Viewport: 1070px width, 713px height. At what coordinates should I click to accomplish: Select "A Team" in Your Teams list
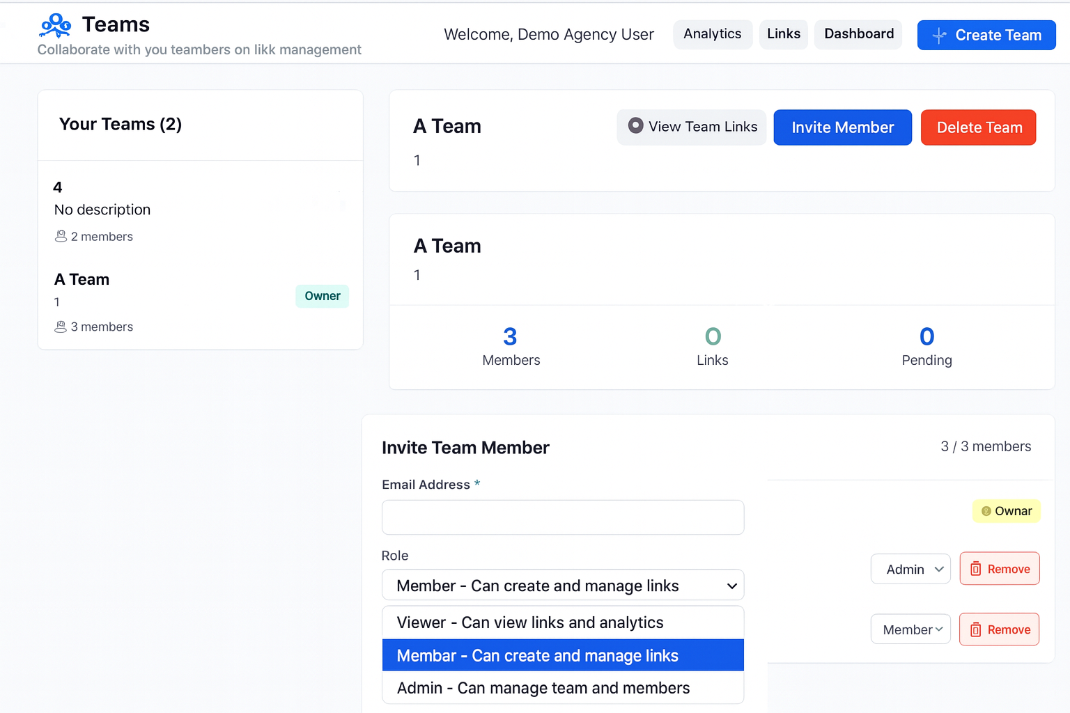pyautogui.click(x=201, y=302)
